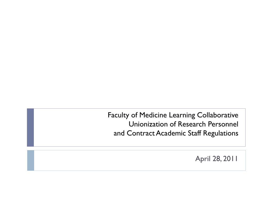Click the day number "28" in the date

216,159
